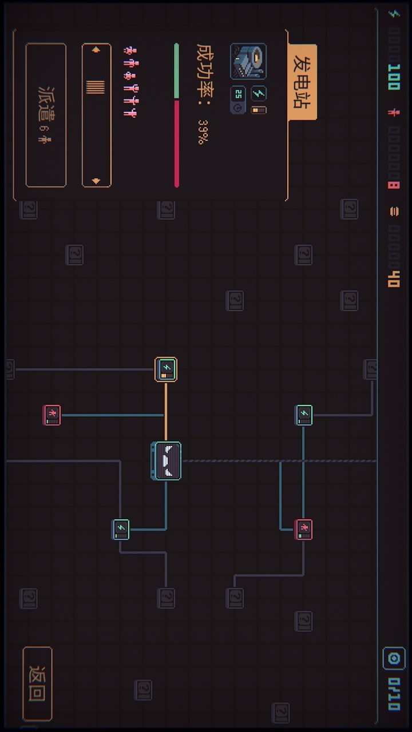The height and width of the screenshot is (732, 412).
Task: Select the green power node wired directly to the base
Action: [x=121, y=530]
